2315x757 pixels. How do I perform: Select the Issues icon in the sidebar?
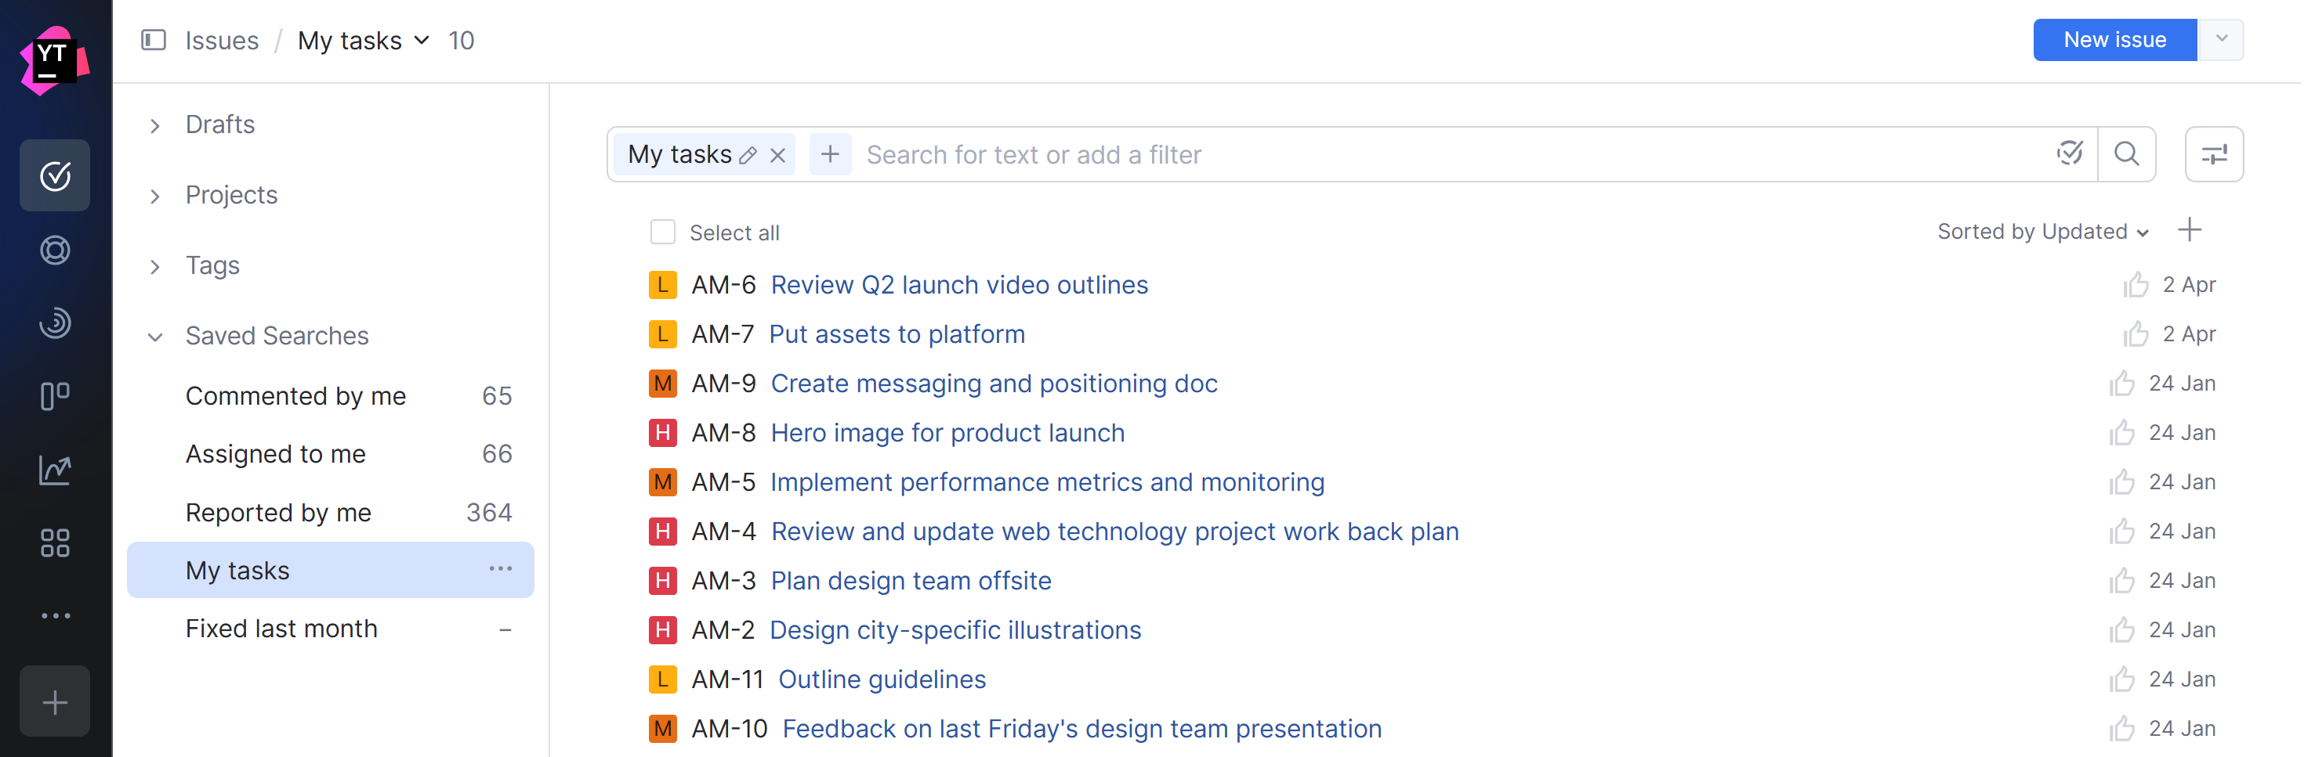(x=55, y=175)
